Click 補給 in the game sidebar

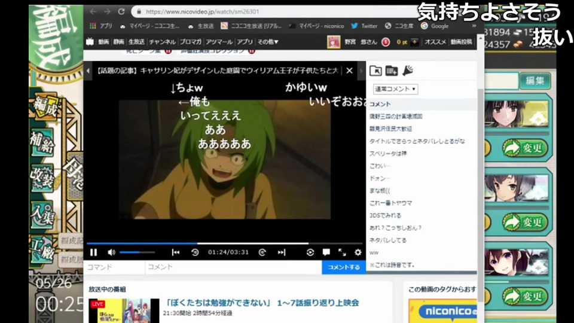click(x=42, y=143)
